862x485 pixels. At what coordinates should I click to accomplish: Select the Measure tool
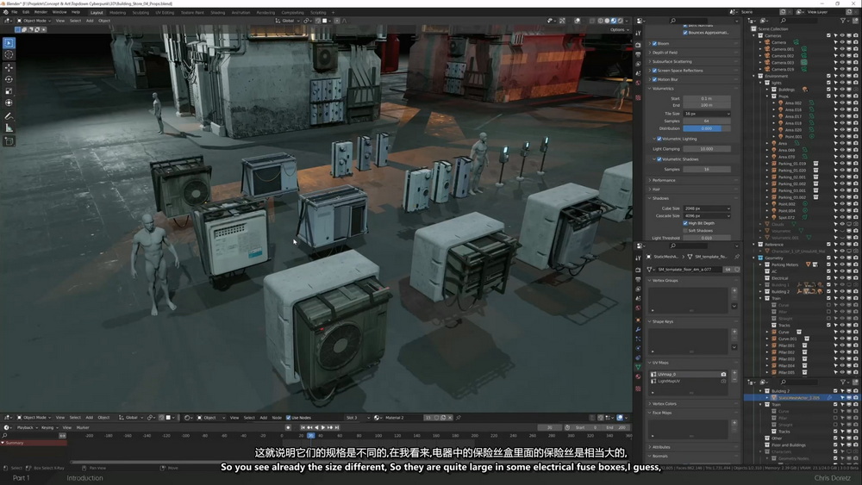[9, 128]
